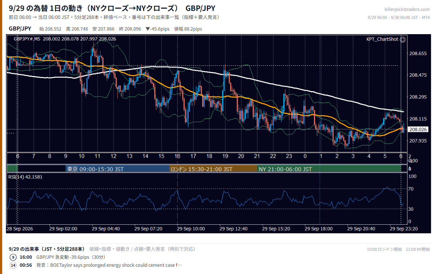The height and width of the screenshot is (274, 437).
Task: Click the RSI(14) 42.1581 indicator label
Action: 25,177
